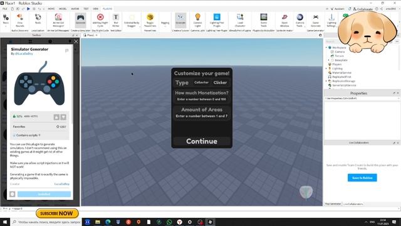Open the Localization Tools plugin

pyautogui.click(x=38, y=18)
